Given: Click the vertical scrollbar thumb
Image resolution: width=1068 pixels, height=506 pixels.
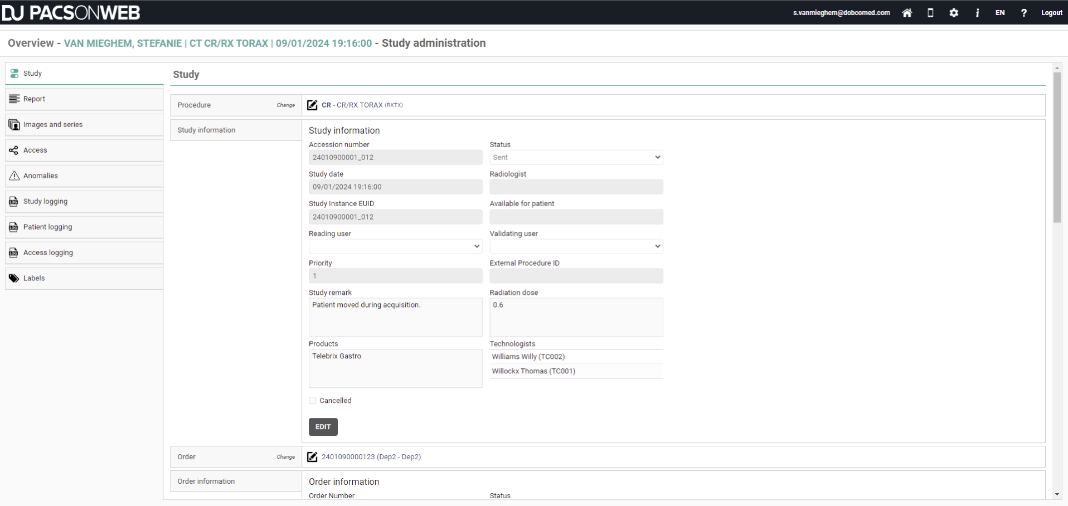Looking at the screenshot, I should [x=1057, y=148].
